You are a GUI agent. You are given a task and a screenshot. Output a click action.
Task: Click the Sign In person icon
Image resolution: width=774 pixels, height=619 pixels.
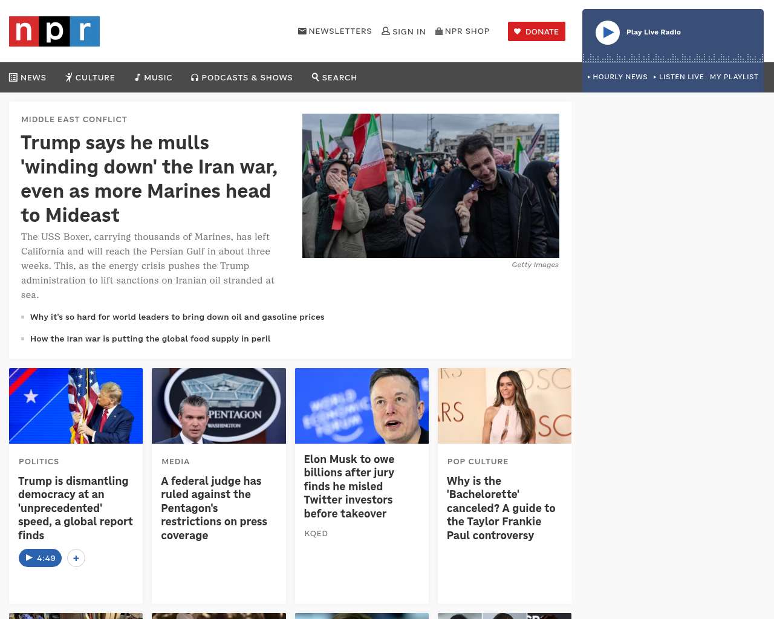point(386,31)
